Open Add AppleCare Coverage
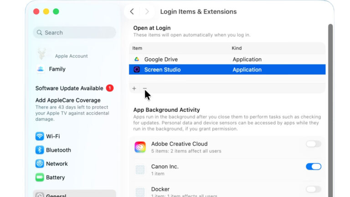 click(68, 100)
